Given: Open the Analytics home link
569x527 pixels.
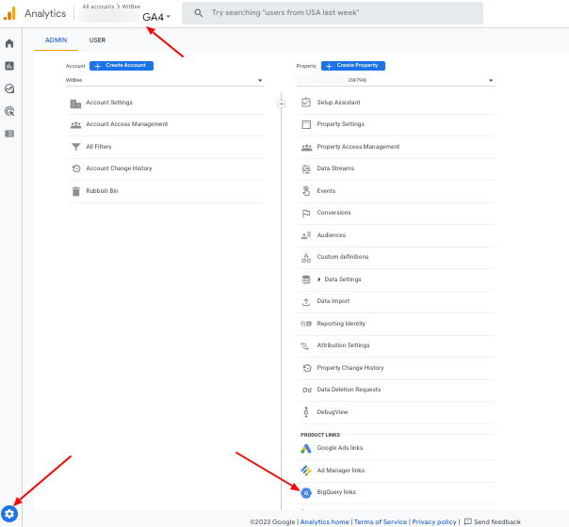Looking at the screenshot, I should 324,522.
